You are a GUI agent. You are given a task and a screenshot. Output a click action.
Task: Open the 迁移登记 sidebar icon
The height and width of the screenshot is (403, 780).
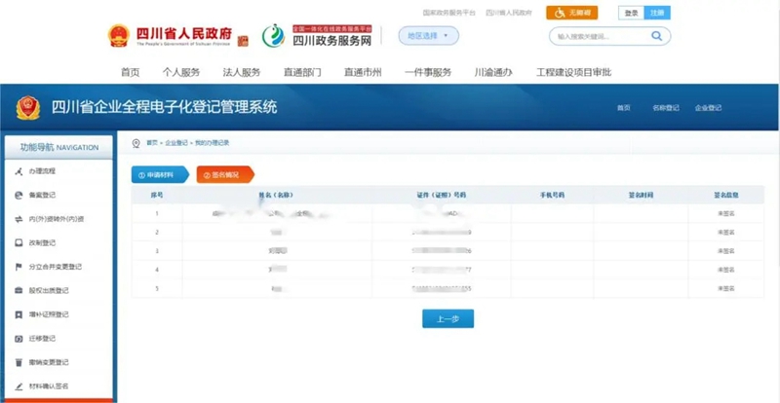[x=19, y=339]
